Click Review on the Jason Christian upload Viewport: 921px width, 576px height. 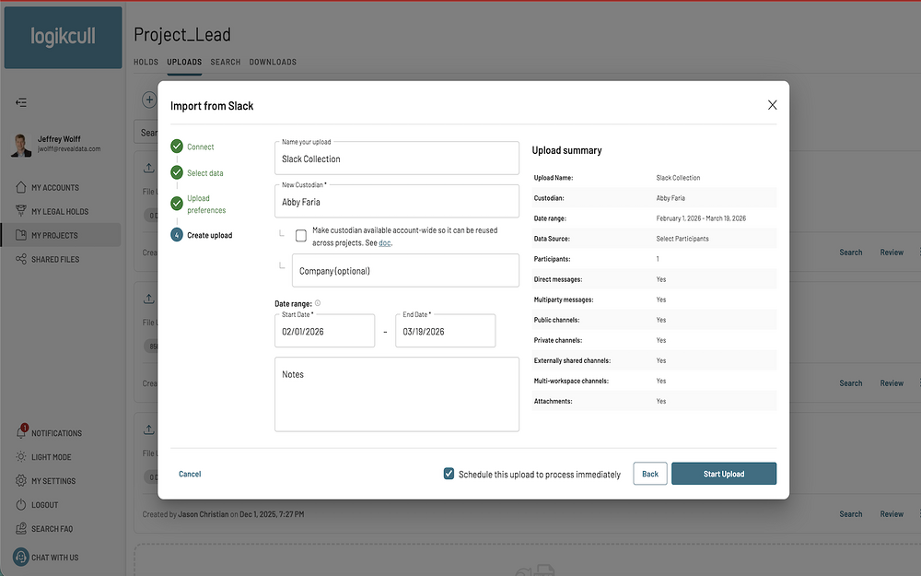[892, 513]
